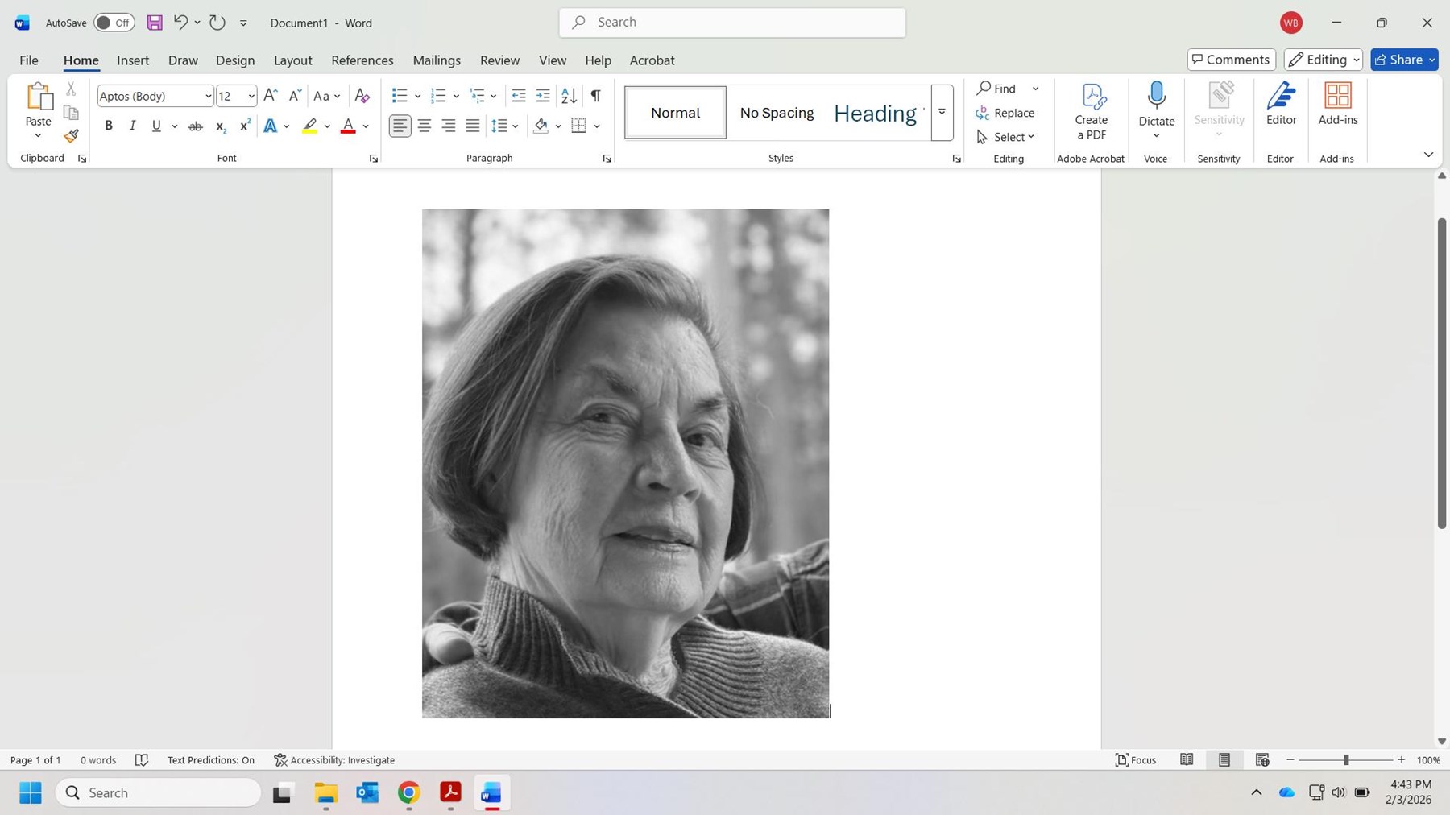
Task: Open the font size dropdown
Action: [250, 96]
